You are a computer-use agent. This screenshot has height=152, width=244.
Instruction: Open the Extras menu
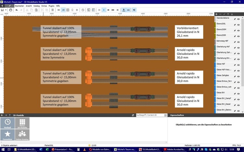point(44,6)
